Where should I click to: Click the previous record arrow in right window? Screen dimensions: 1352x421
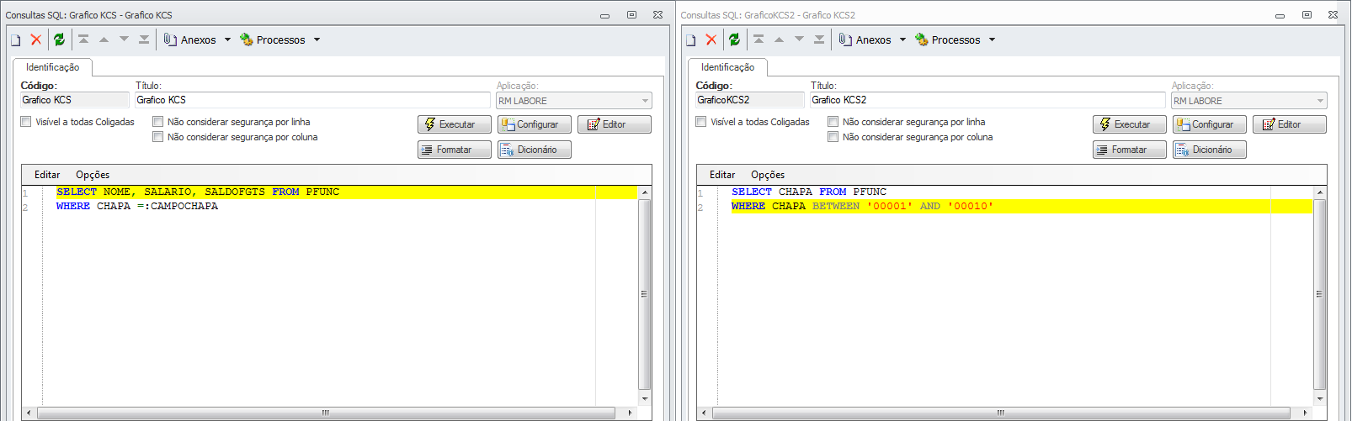[779, 39]
